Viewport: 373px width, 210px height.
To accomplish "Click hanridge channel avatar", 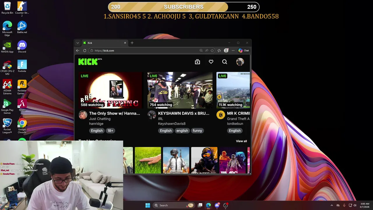I will [x=83, y=115].
